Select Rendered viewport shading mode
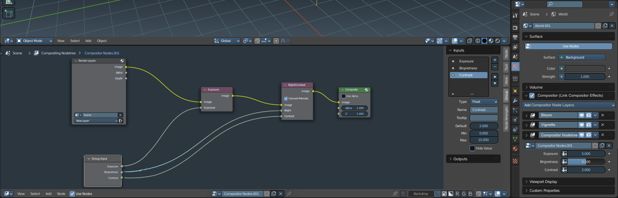This screenshot has height=198, width=618. (497, 41)
